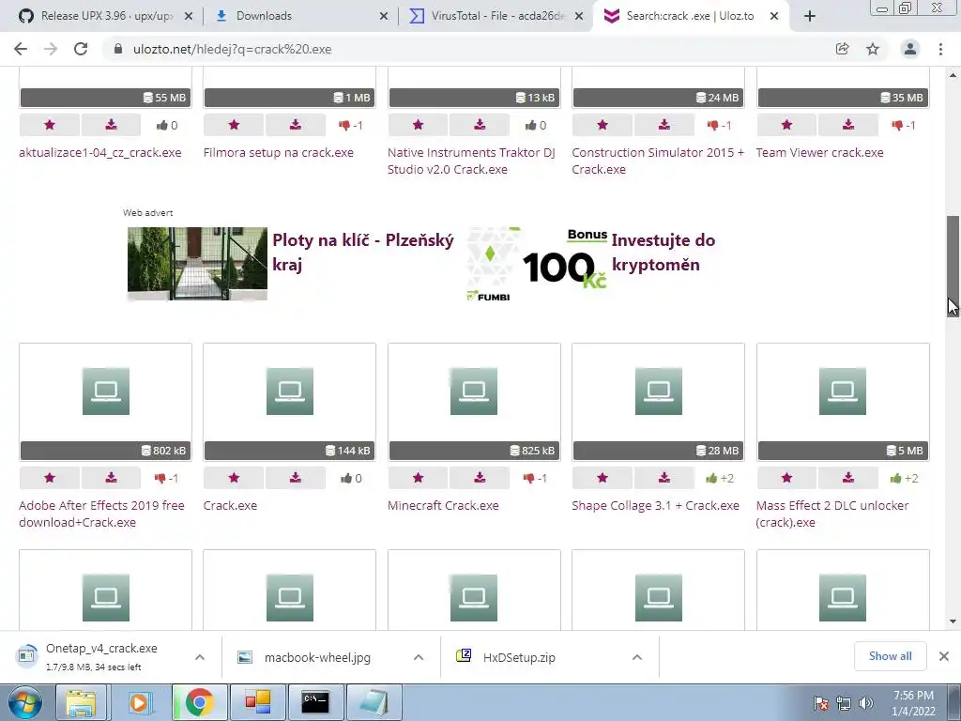The image size is (961, 721).
Task: Star Construction Simulator 2015 + Crack.exe
Action: click(x=603, y=125)
